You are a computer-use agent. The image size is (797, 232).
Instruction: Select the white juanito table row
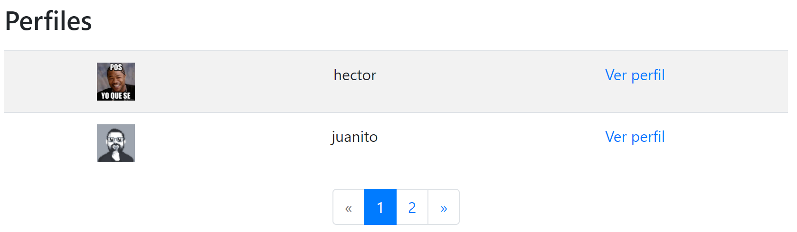coord(396,143)
